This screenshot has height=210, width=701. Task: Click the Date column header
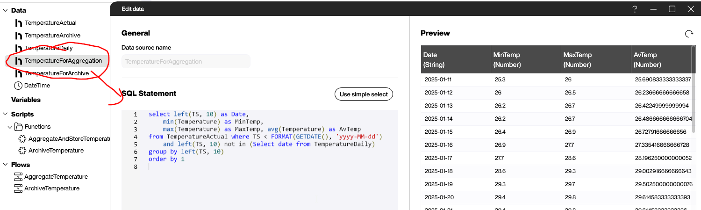(456, 59)
